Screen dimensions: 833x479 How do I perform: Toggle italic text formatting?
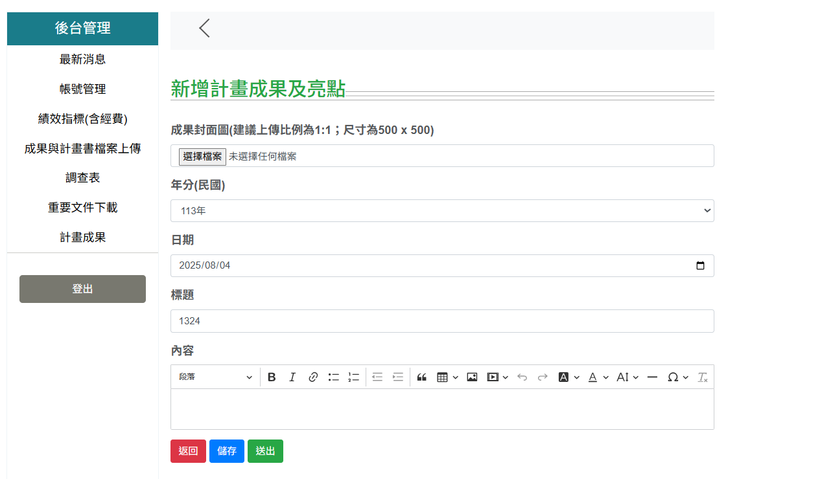point(292,377)
